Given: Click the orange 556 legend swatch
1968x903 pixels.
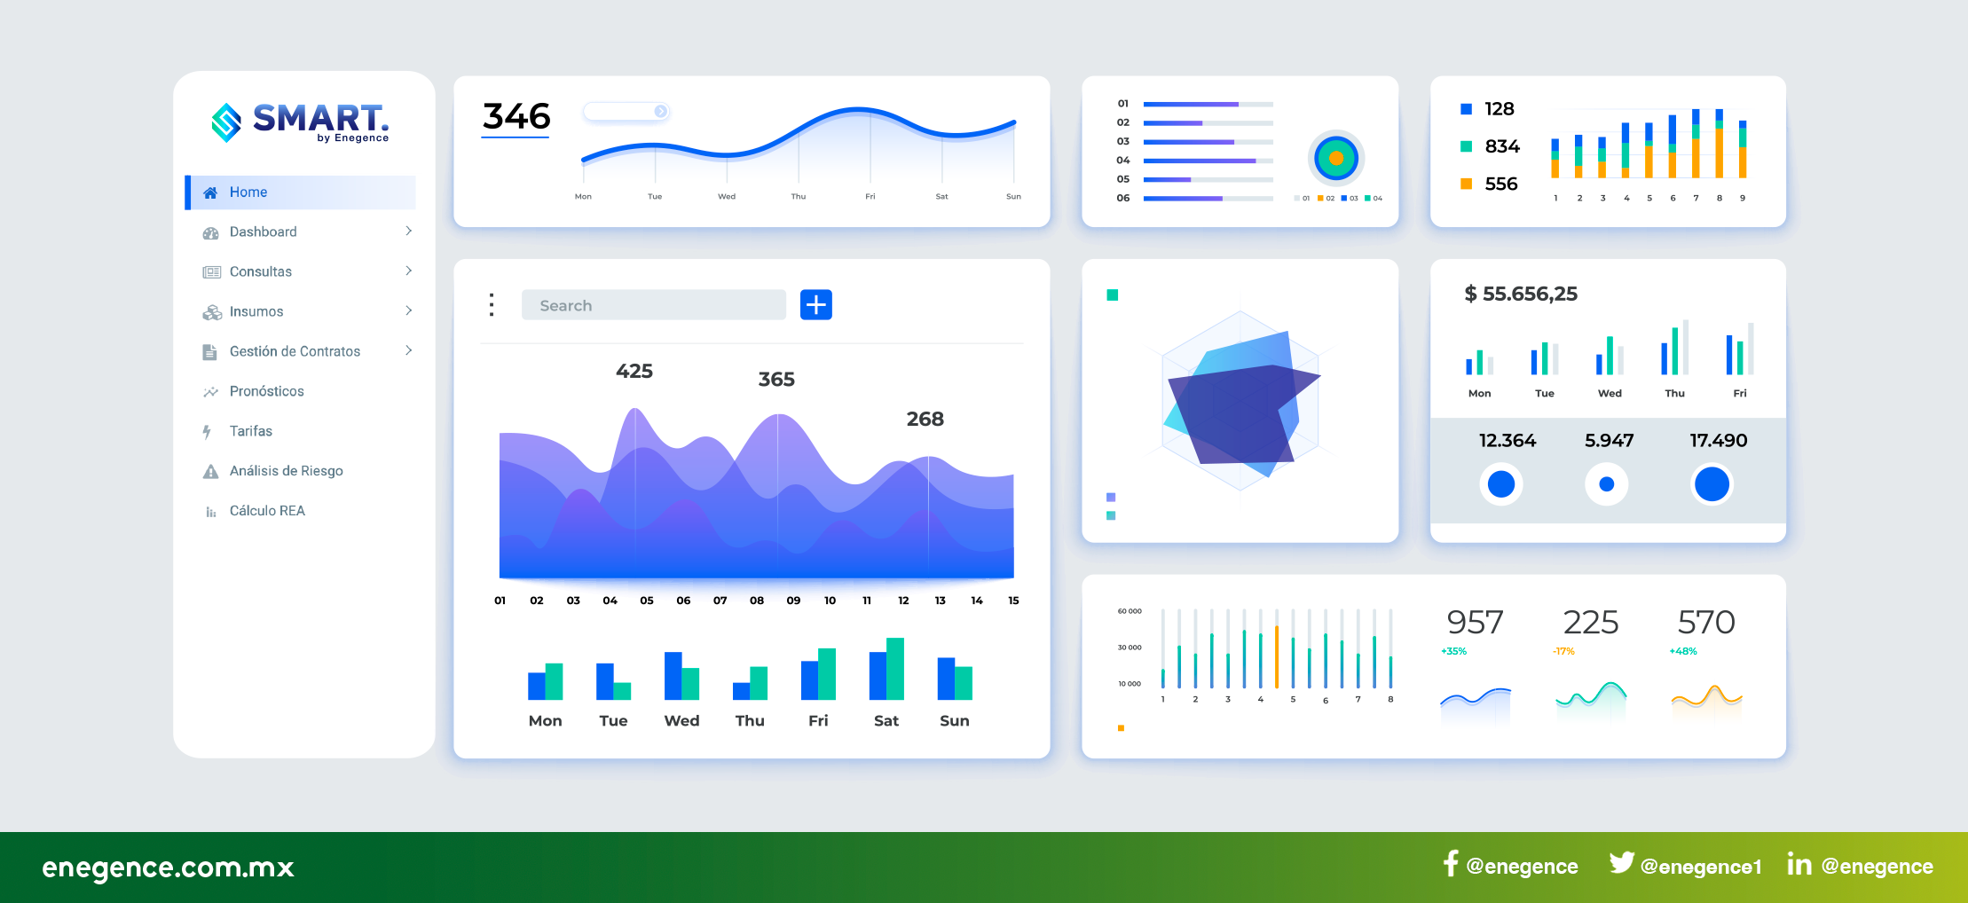Looking at the screenshot, I should 1466,184.
